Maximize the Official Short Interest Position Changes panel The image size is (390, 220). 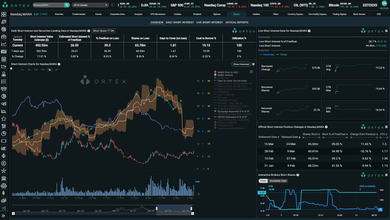point(386,127)
